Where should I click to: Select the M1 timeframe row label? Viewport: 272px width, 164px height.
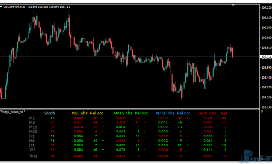point(32,118)
